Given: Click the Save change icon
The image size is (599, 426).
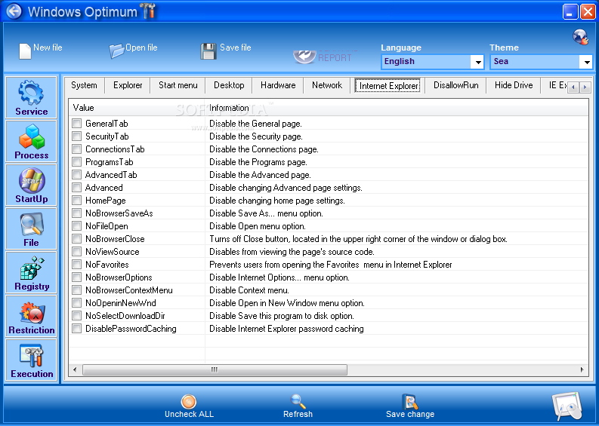Looking at the screenshot, I should click(x=410, y=402).
